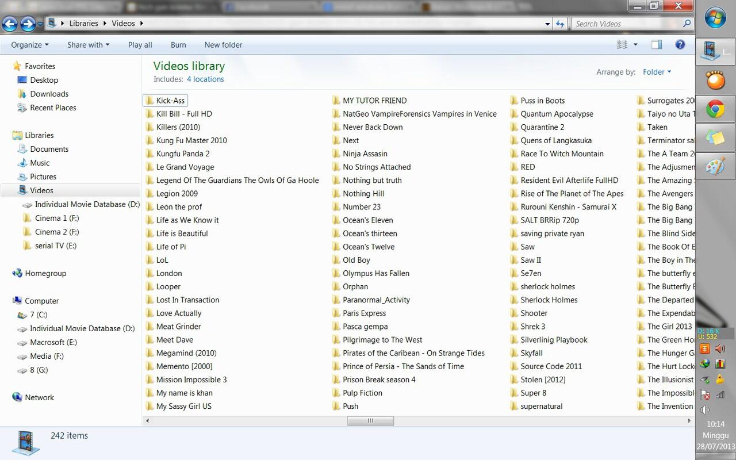Click the Back navigation arrow
Viewport: 736px width, 460px height.
pyautogui.click(x=10, y=24)
